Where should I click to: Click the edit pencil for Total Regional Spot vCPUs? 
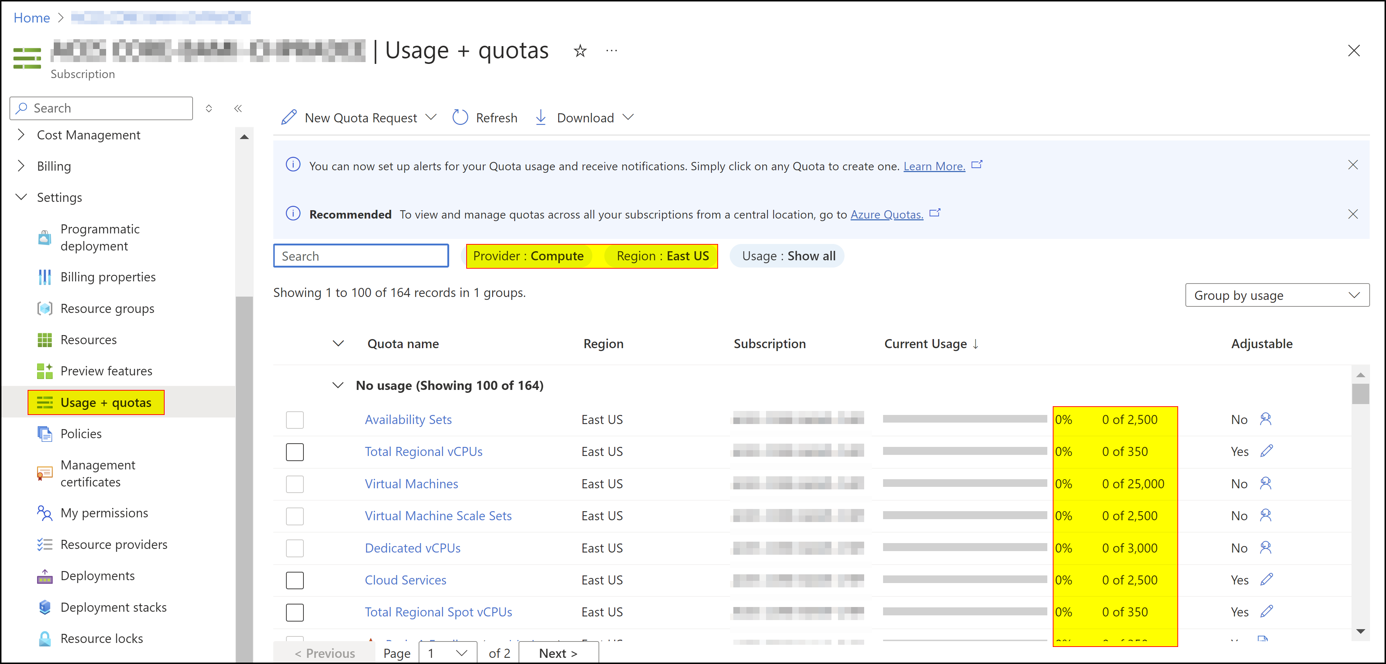pyautogui.click(x=1266, y=611)
